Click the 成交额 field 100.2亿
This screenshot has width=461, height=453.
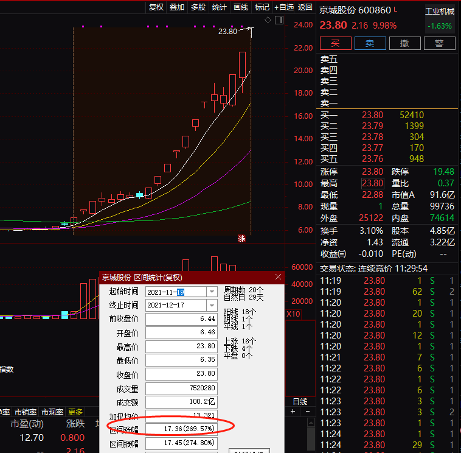181,402
